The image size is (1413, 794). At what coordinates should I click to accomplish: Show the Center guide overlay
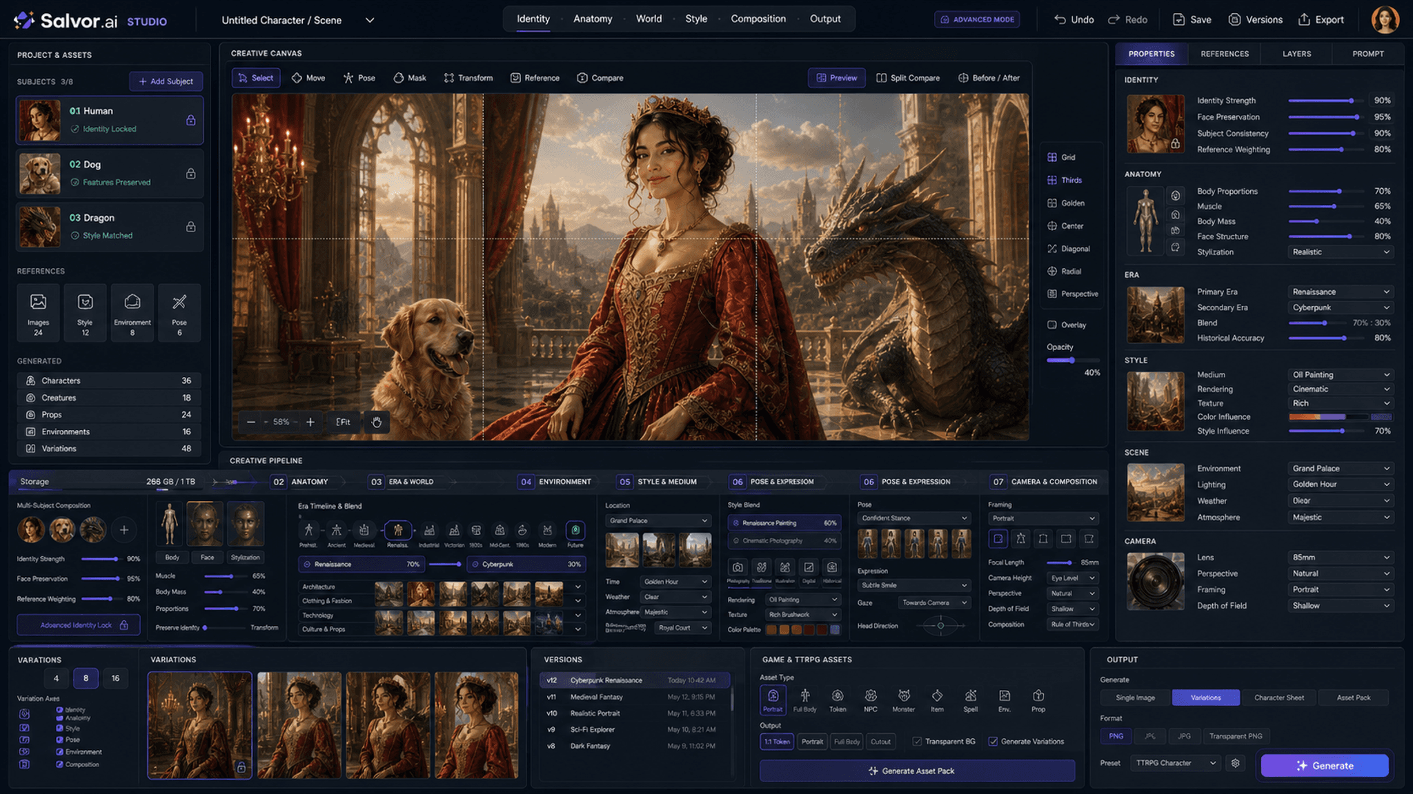pos(1065,226)
